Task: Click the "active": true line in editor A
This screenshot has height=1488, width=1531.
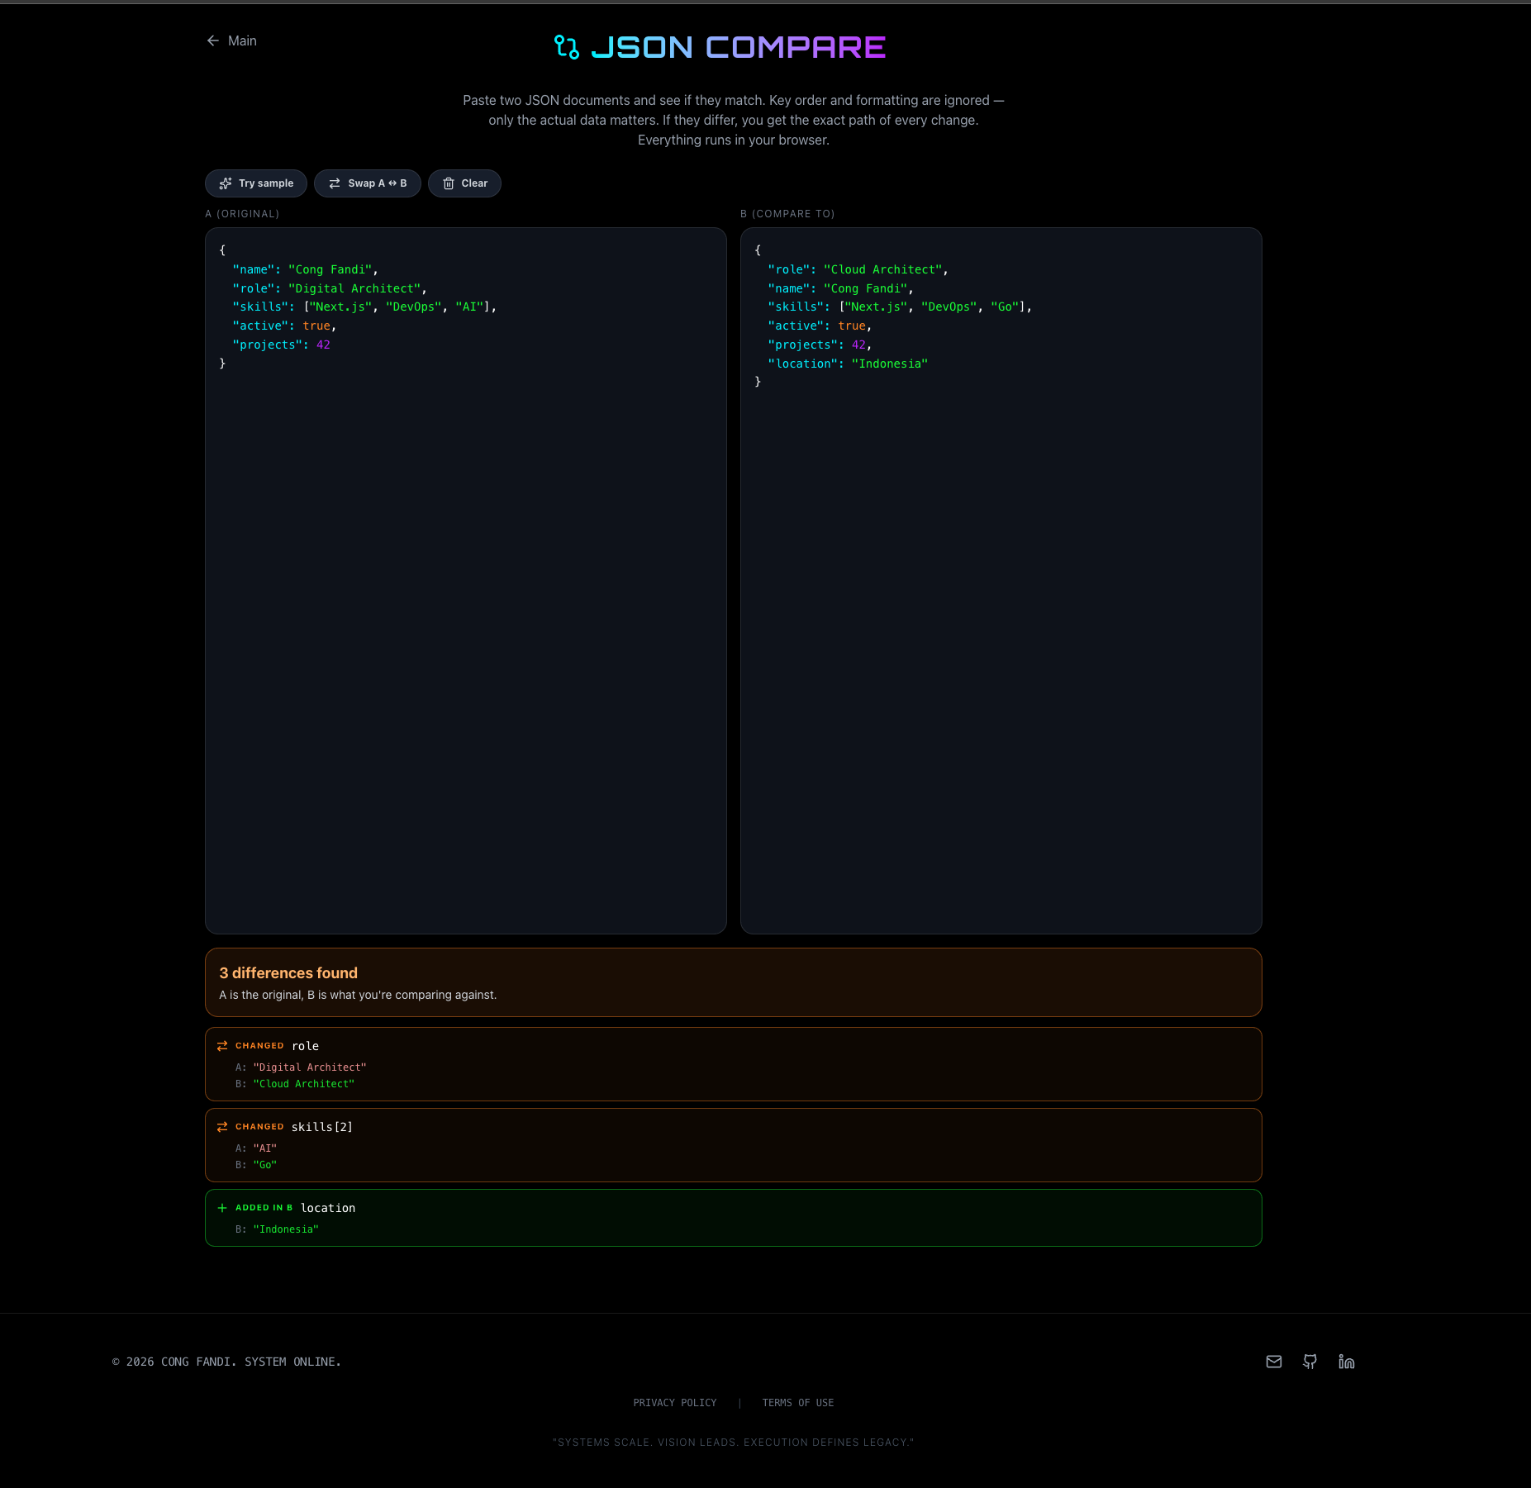Action: (284, 326)
